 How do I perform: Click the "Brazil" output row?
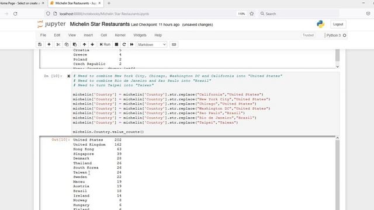tap(97, 191)
